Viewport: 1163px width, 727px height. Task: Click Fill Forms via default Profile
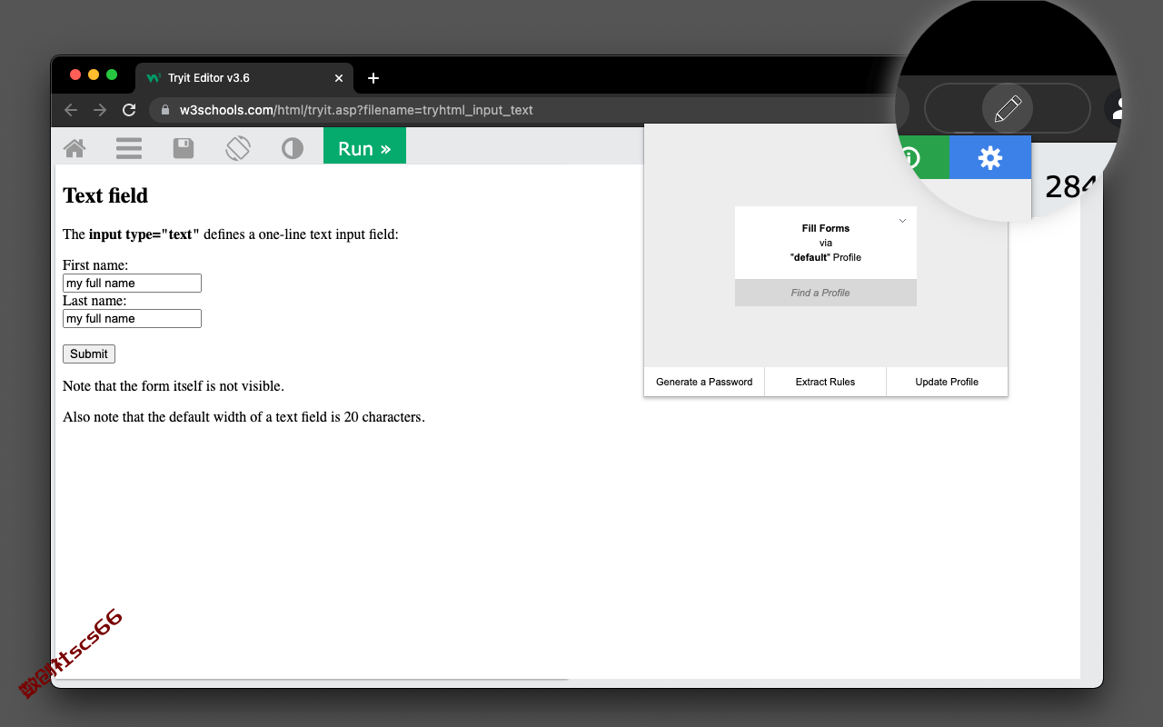point(826,243)
